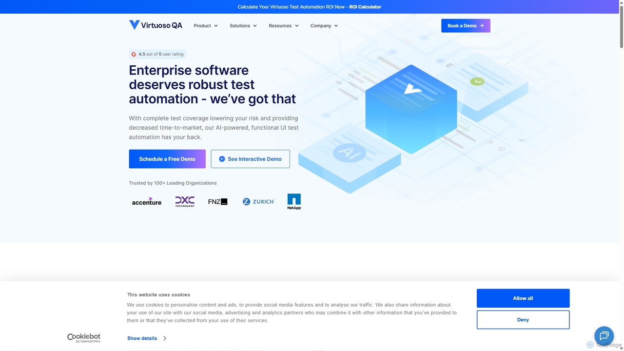Screen dimensions: 624x351
Task: Open the ROI Calculator banner link
Action: [365, 7]
